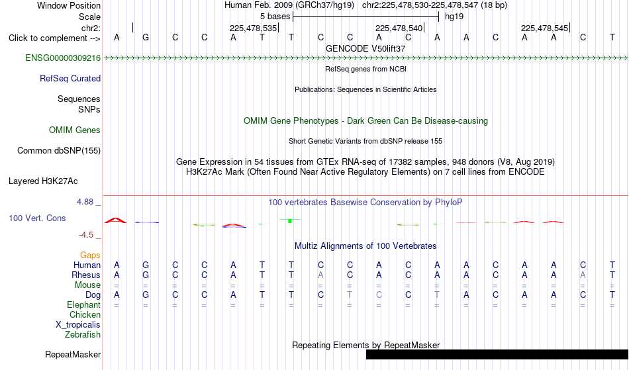Click the ENSG00000309216 gene label
This screenshot has width=629, height=370.
63,58
